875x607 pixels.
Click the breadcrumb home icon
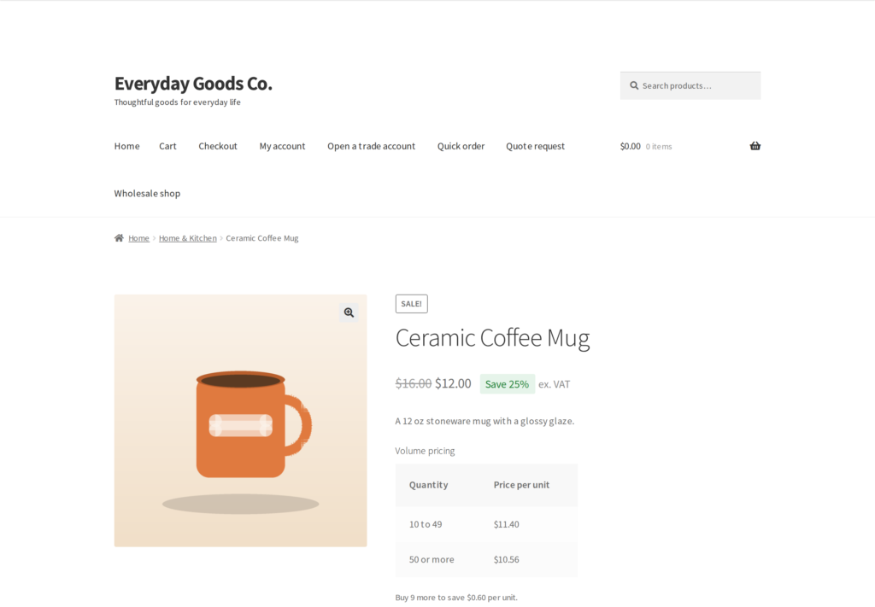pyautogui.click(x=119, y=238)
